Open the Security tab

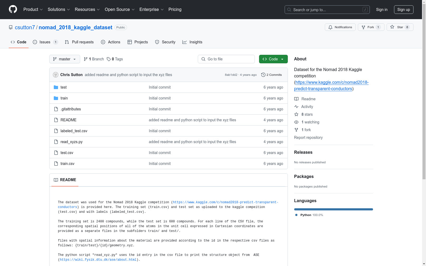[165, 42]
